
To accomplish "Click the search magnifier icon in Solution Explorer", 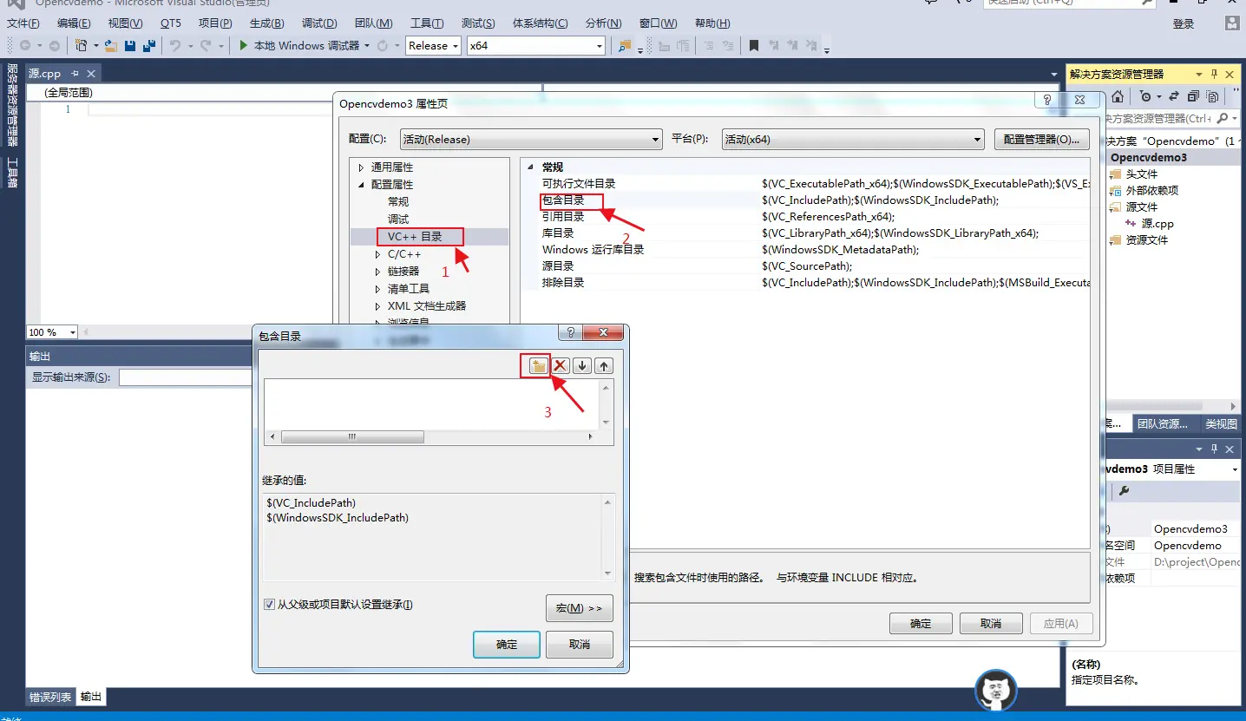I will pyautogui.click(x=1223, y=118).
